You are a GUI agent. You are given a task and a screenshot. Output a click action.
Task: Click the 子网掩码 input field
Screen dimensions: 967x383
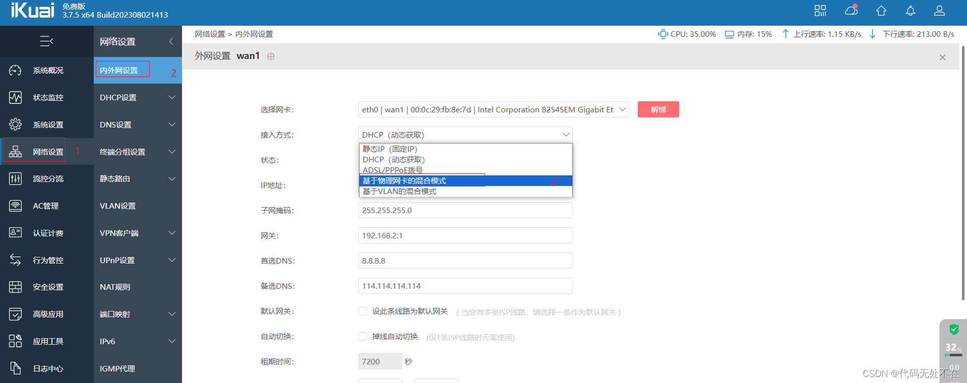coord(465,210)
